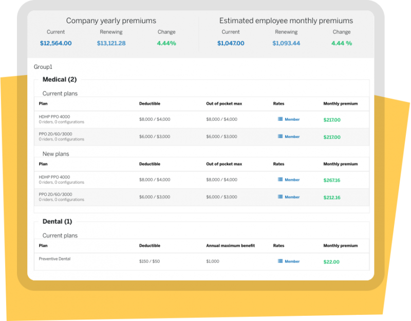Click the Medical (2) section heading
Image resolution: width=411 pixels, height=321 pixels.
tap(60, 80)
